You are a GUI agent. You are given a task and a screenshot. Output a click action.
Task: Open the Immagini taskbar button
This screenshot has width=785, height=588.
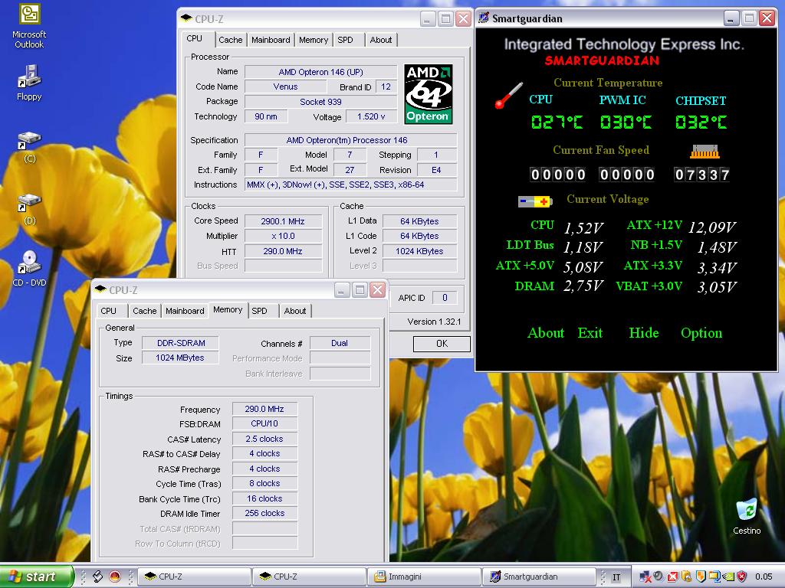click(423, 577)
